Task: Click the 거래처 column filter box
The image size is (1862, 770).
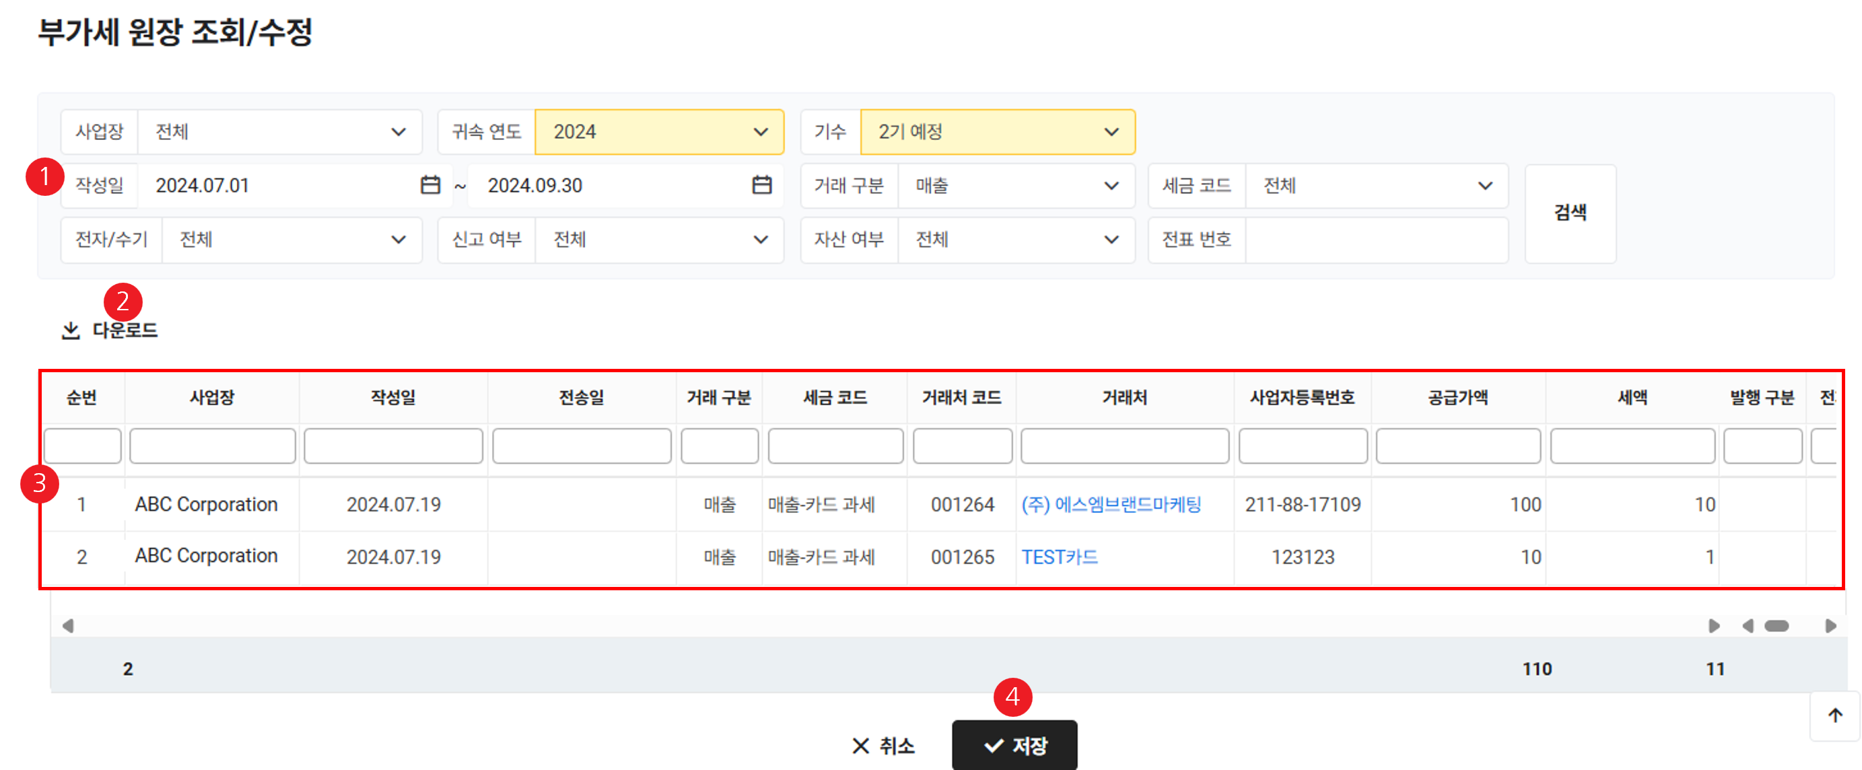Action: pyautogui.click(x=1124, y=446)
